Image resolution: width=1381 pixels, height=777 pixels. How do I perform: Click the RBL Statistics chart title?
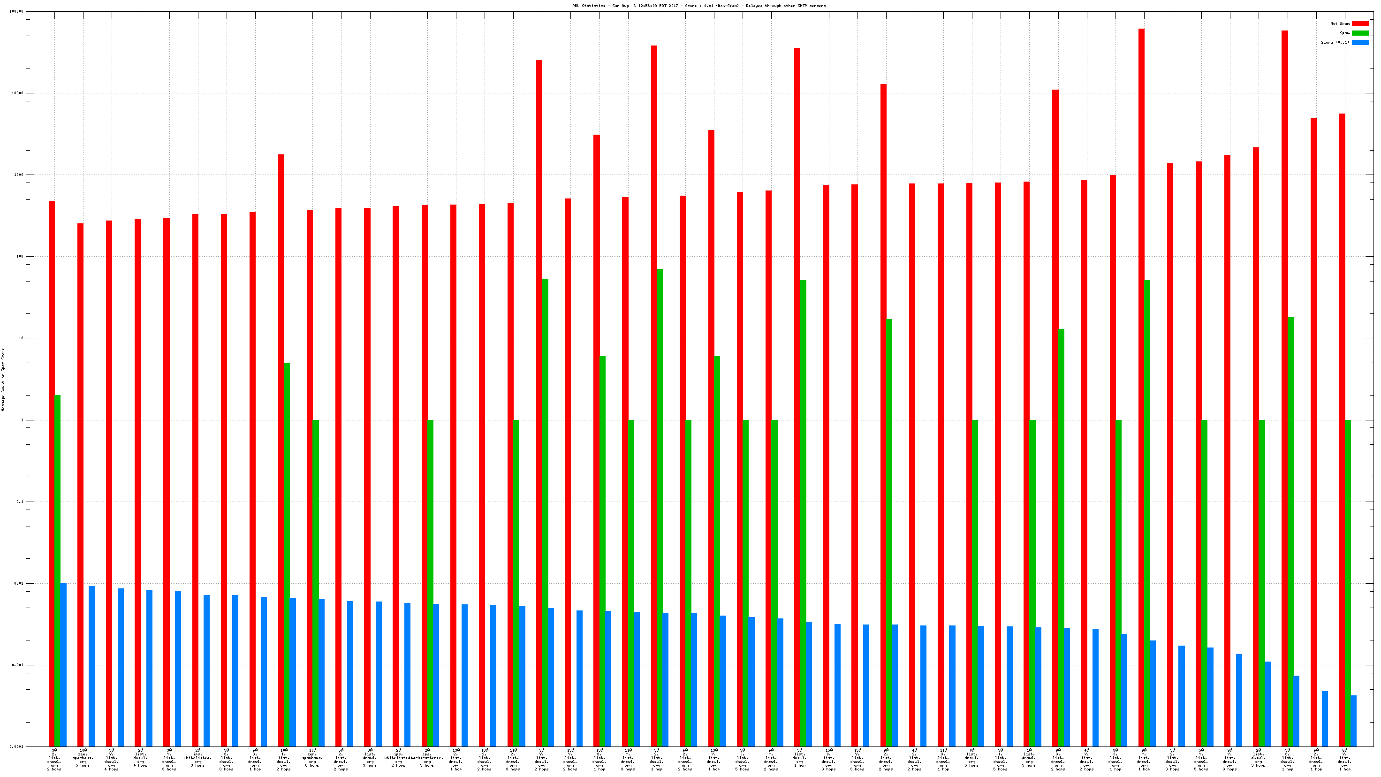[698, 6]
